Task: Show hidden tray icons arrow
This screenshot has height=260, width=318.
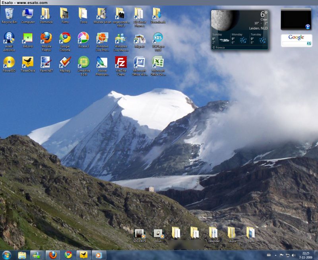Action: pos(275,255)
